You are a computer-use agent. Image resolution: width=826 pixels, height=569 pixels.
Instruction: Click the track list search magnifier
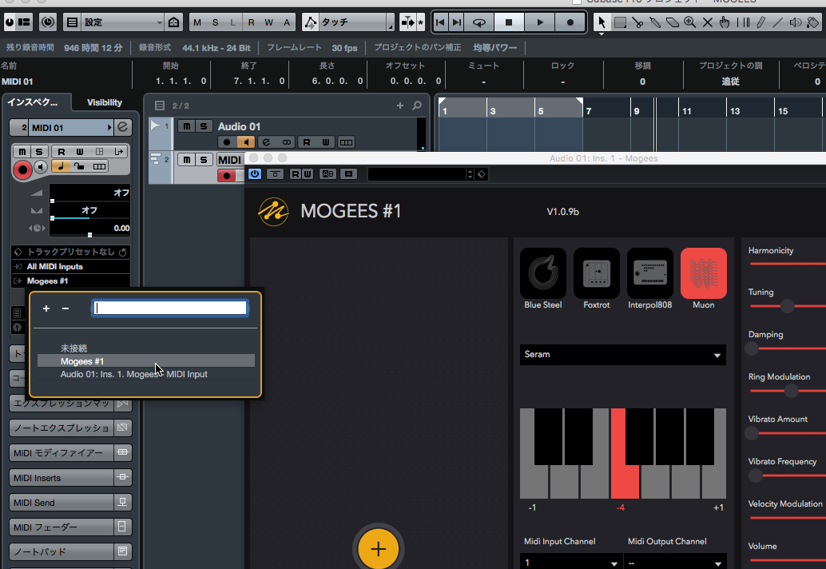coord(417,105)
